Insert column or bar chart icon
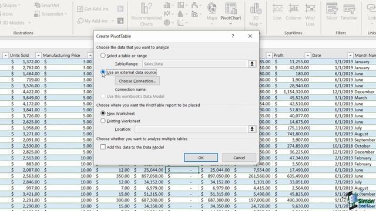This screenshot has width=376, height=211. click(169, 5)
